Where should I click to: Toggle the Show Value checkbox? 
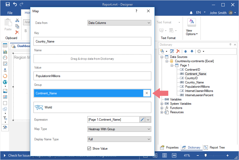pos(89,149)
